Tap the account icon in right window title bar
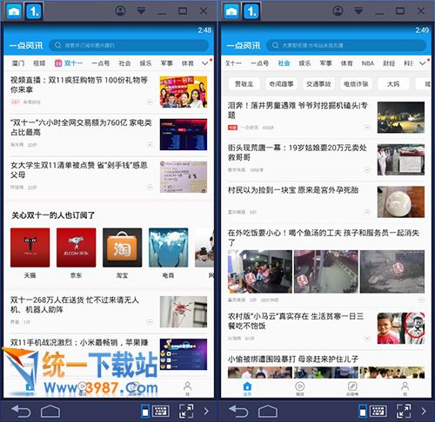The width and height of the screenshot is (435, 422). (x=338, y=11)
